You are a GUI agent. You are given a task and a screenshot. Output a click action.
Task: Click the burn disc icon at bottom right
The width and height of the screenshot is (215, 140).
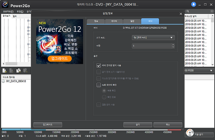tap(190, 133)
